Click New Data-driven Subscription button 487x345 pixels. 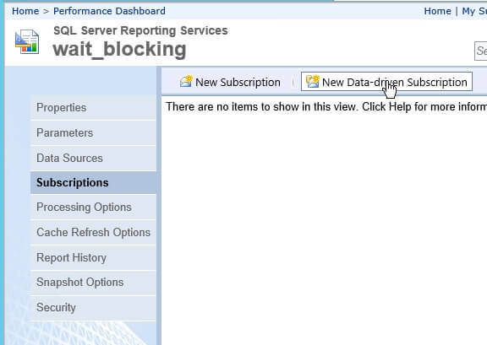[x=386, y=82]
